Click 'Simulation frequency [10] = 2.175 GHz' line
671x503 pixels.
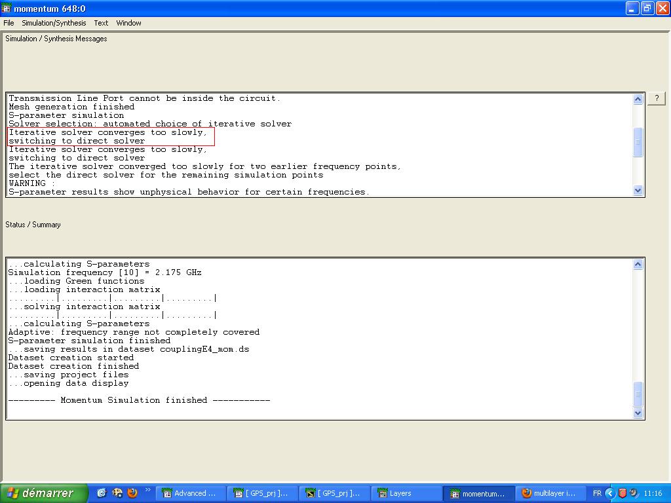105,272
